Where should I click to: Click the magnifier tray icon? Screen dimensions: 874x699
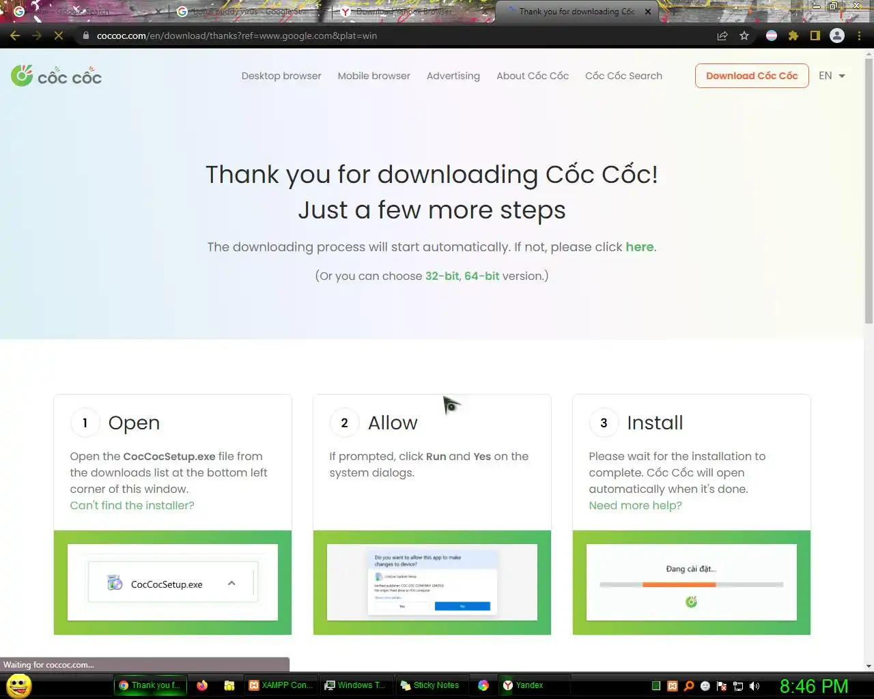coord(689,686)
